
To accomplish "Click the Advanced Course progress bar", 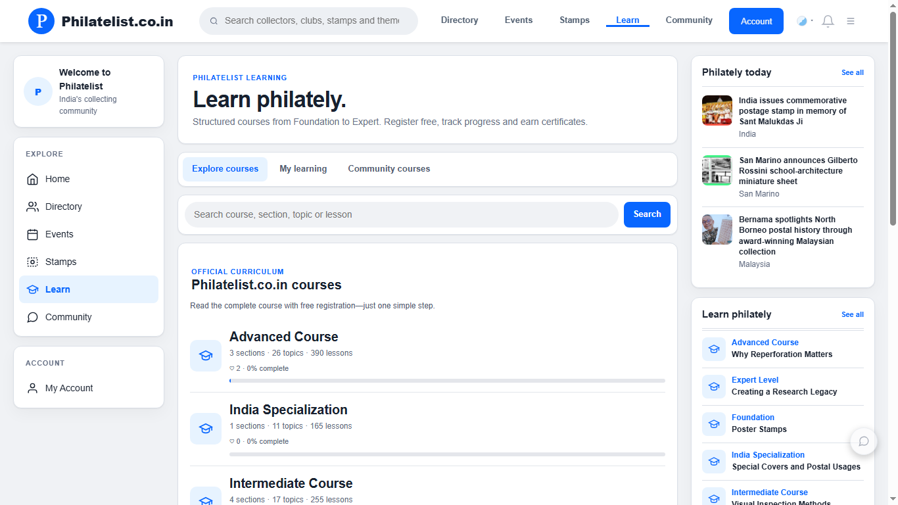I will [x=447, y=381].
